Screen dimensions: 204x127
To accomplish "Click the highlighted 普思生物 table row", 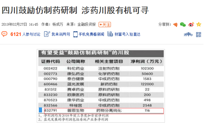I will pyautogui.click(x=104, y=111).
